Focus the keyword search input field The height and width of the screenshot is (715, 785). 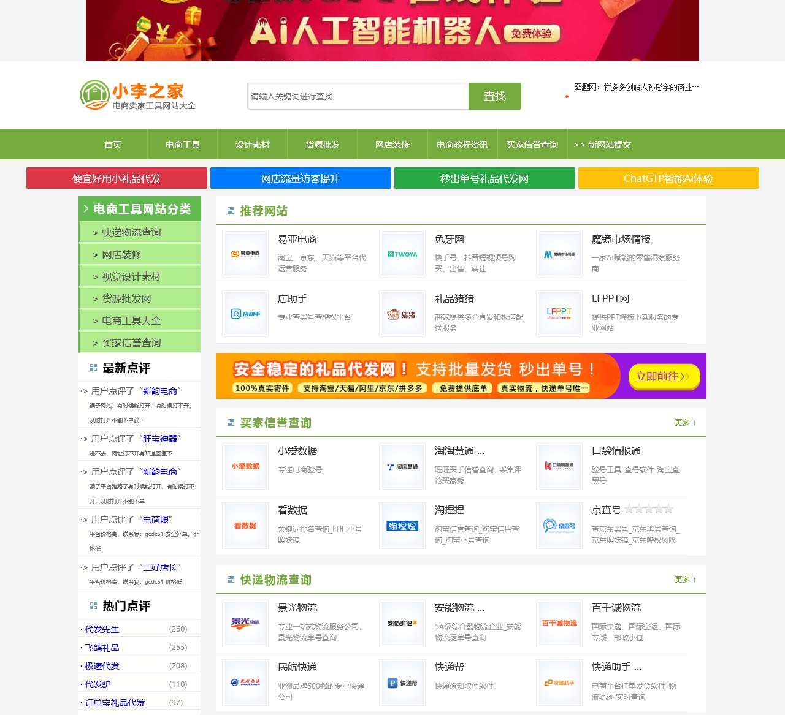[358, 96]
